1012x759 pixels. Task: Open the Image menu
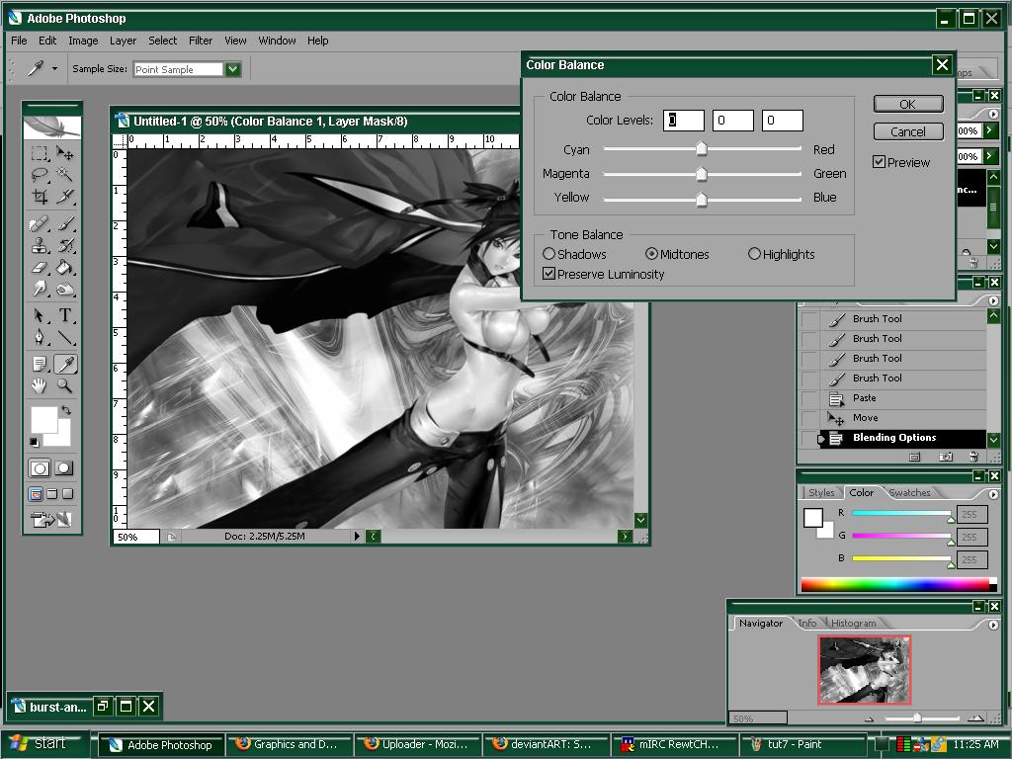click(x=83, y=41)
